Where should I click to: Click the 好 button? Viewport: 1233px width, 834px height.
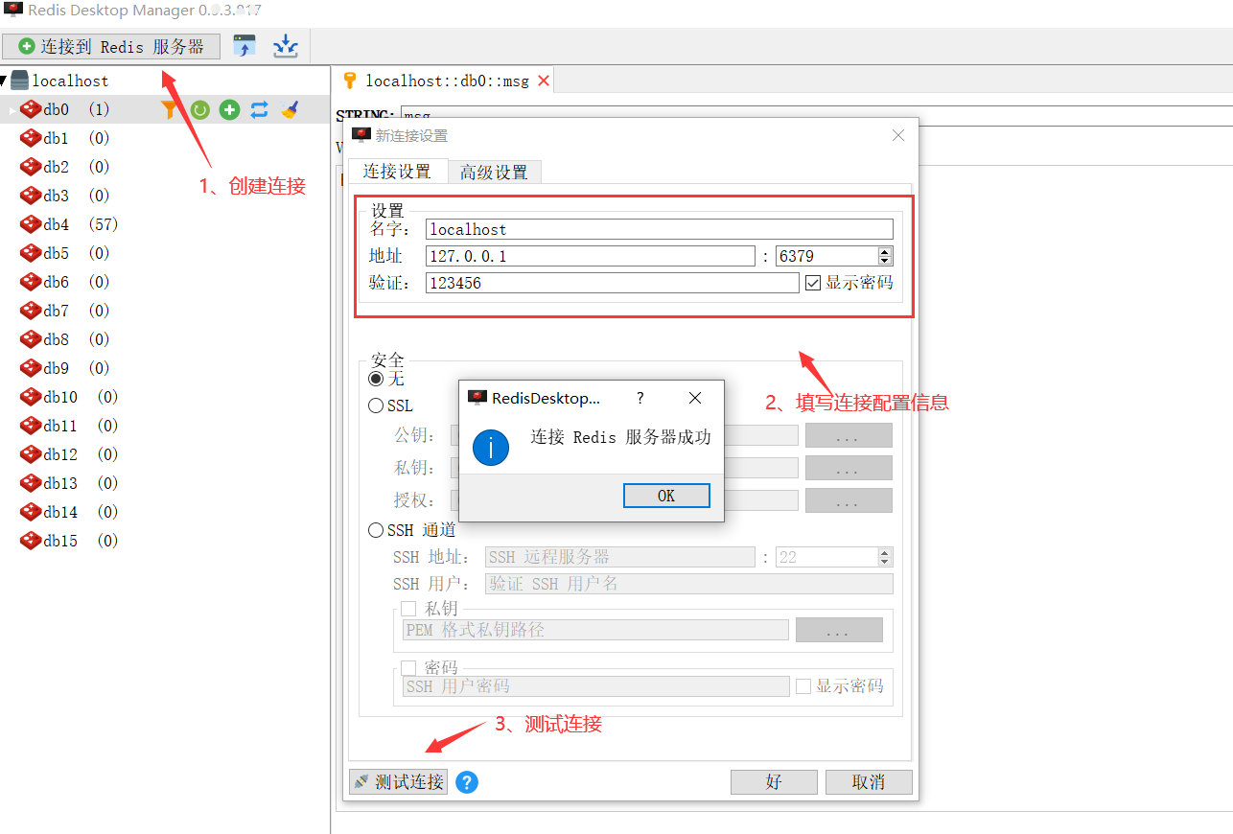pyautogui.click(x=774, y=782)
